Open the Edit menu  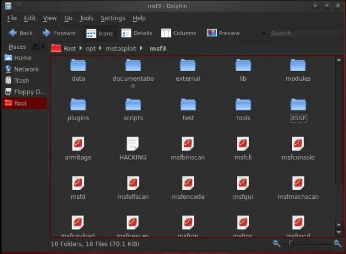tap(30, 18)
